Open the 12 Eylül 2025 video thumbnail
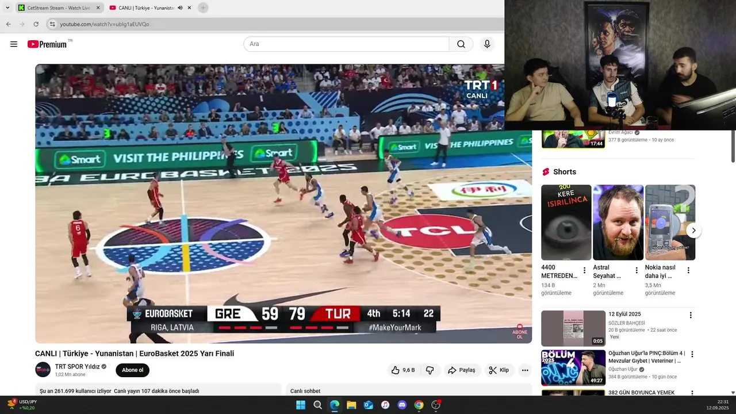 [573, 328]
